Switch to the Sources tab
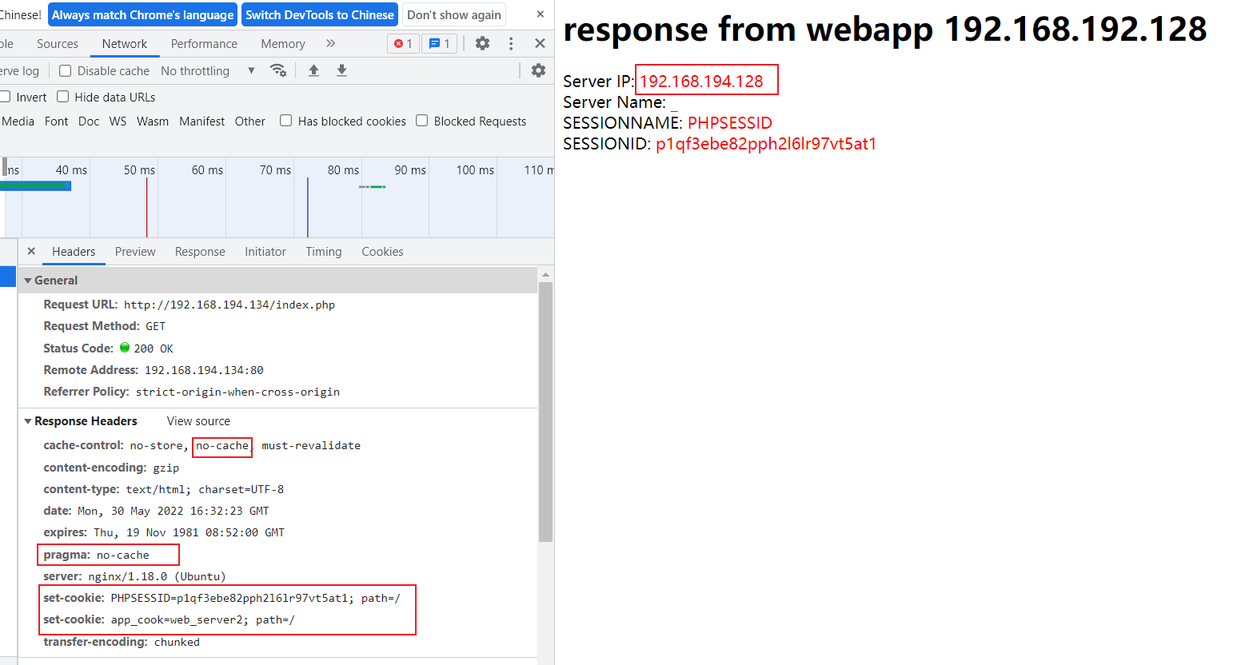 point(58,43)
